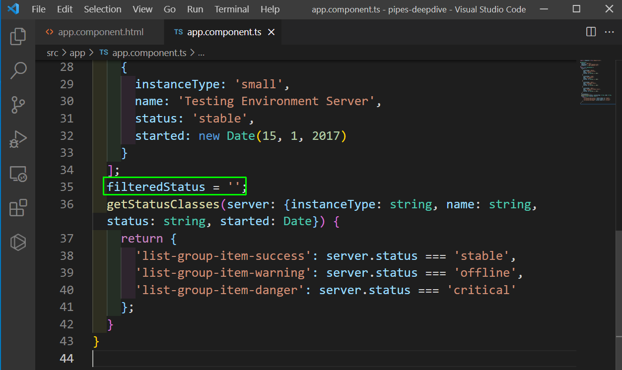Maximize the Visual Studio Code window
The image size is (622, 370).
click(x=576, y=9)
